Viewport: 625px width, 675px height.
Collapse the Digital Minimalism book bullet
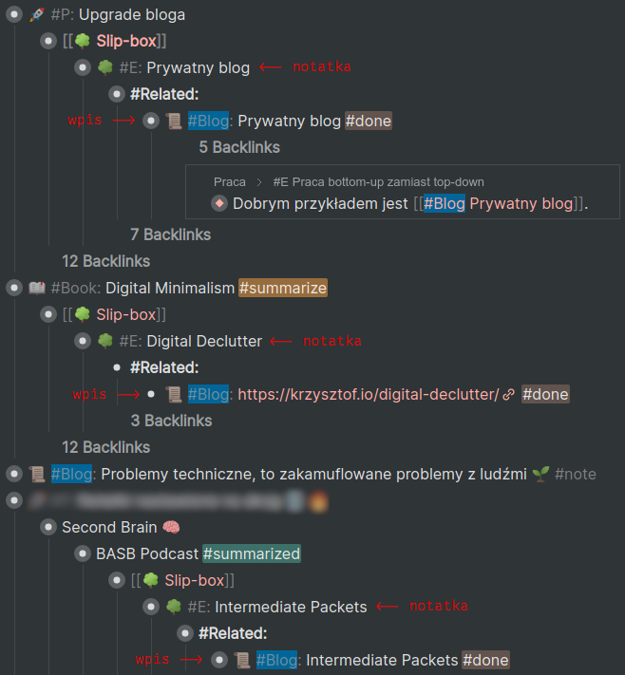coord(14,288)
